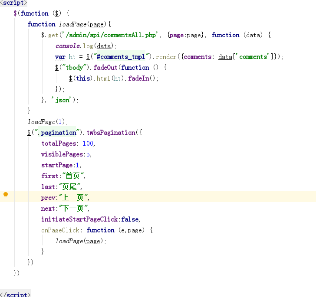Click the "tbody" selector string
The image size is (316, 297).
(74, 68)
